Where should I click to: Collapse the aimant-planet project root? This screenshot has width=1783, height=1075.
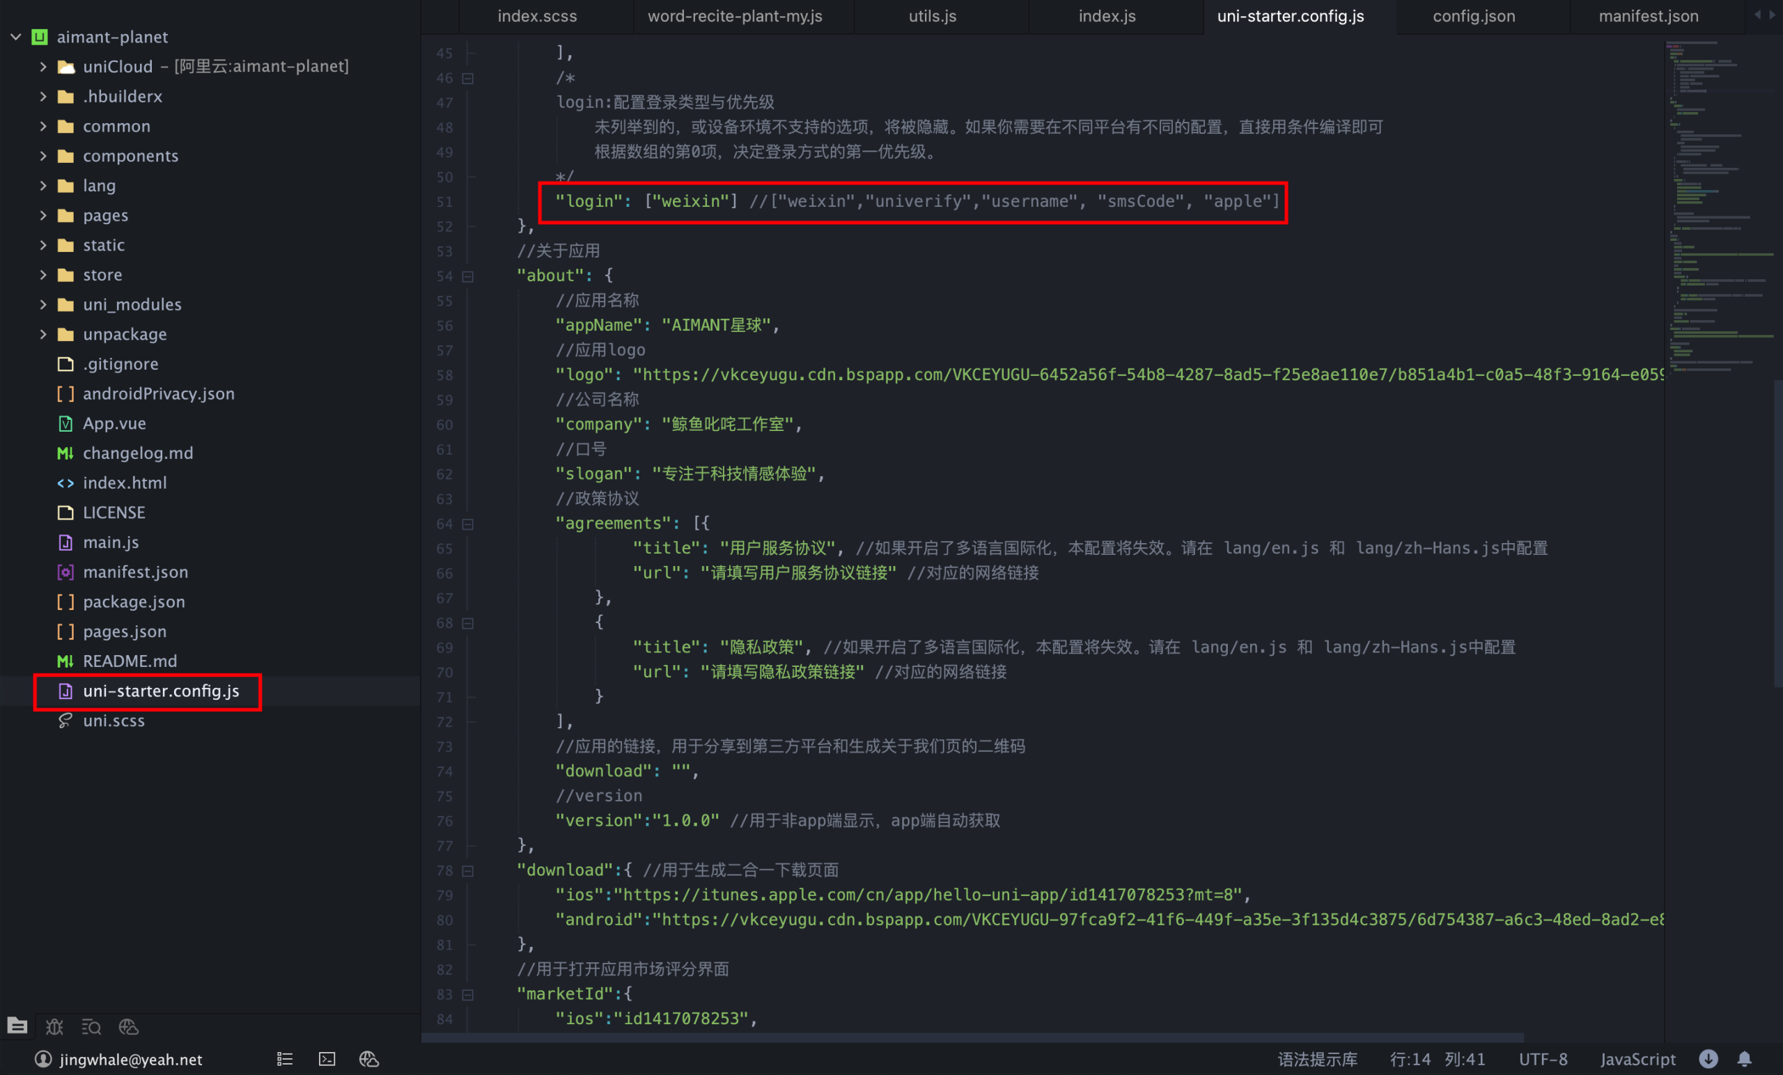15,37
